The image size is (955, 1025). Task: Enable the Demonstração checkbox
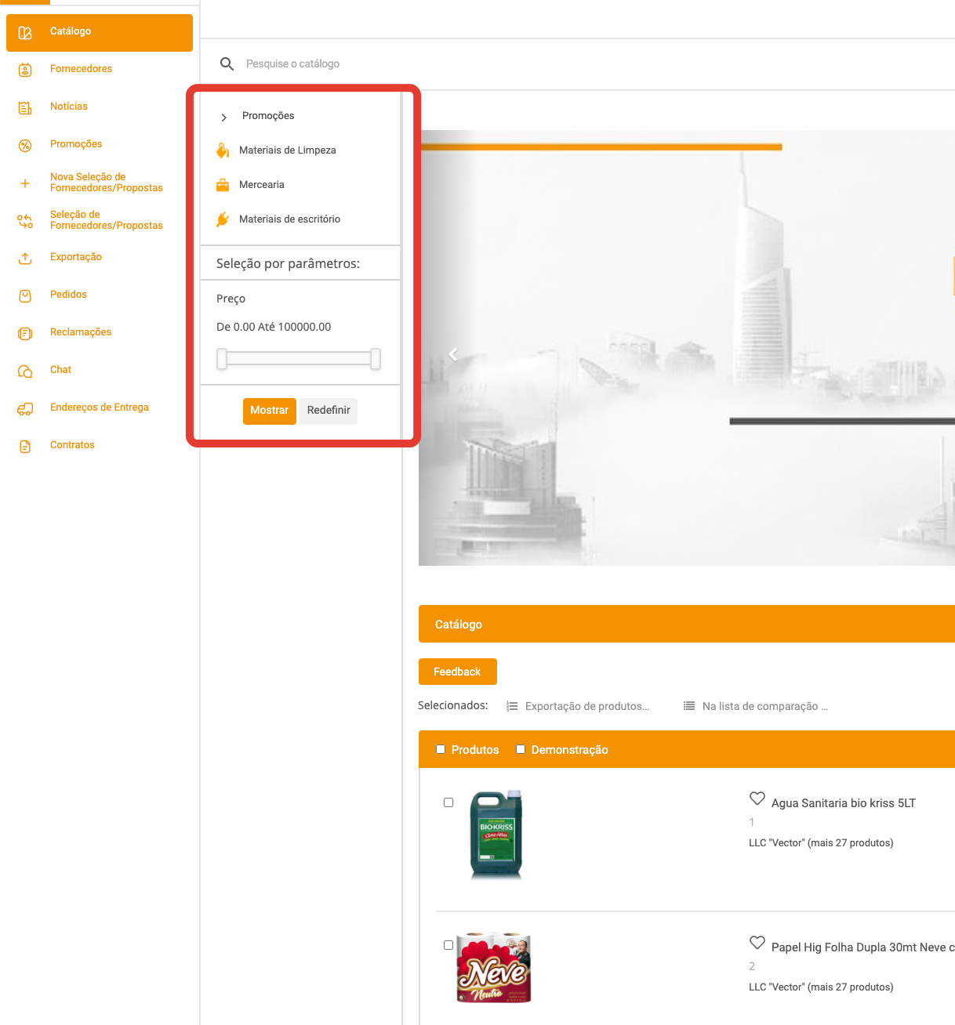tap(521, 749)
